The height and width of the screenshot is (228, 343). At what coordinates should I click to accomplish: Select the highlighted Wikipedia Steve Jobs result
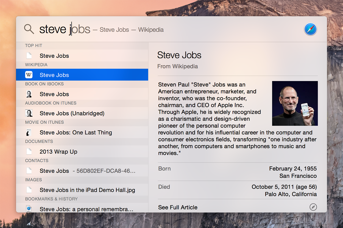[x=82, y=75]
